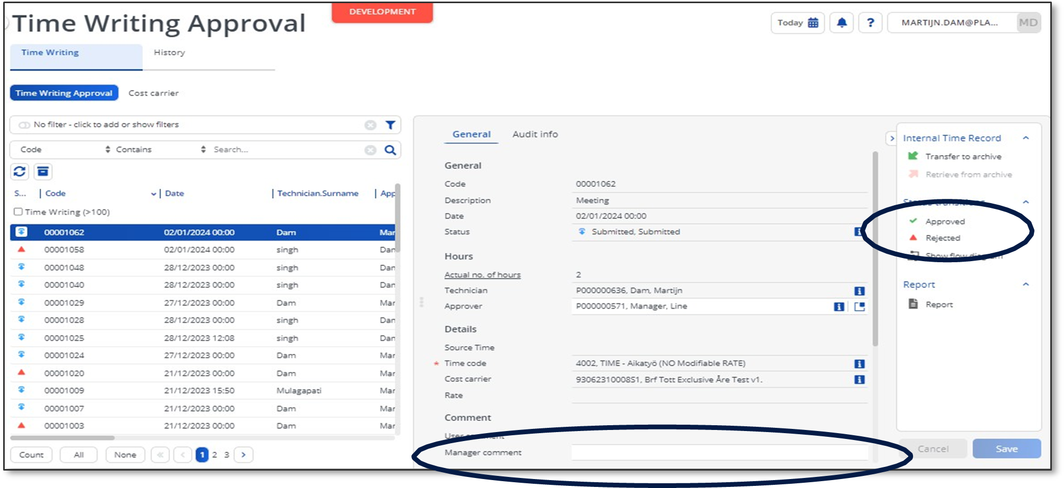Go to page 3
This screenshot has width=1064, height=488.
point(227,455)
